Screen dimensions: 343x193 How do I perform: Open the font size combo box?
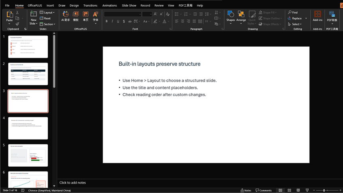[x=147, y=14]
